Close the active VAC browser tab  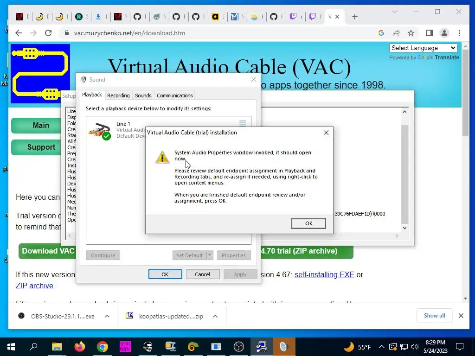pos(337,17)
